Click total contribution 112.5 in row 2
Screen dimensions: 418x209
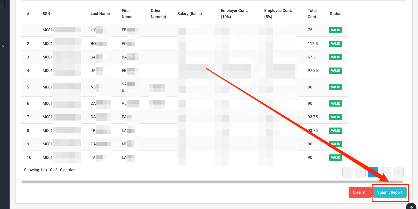[313, 44]
